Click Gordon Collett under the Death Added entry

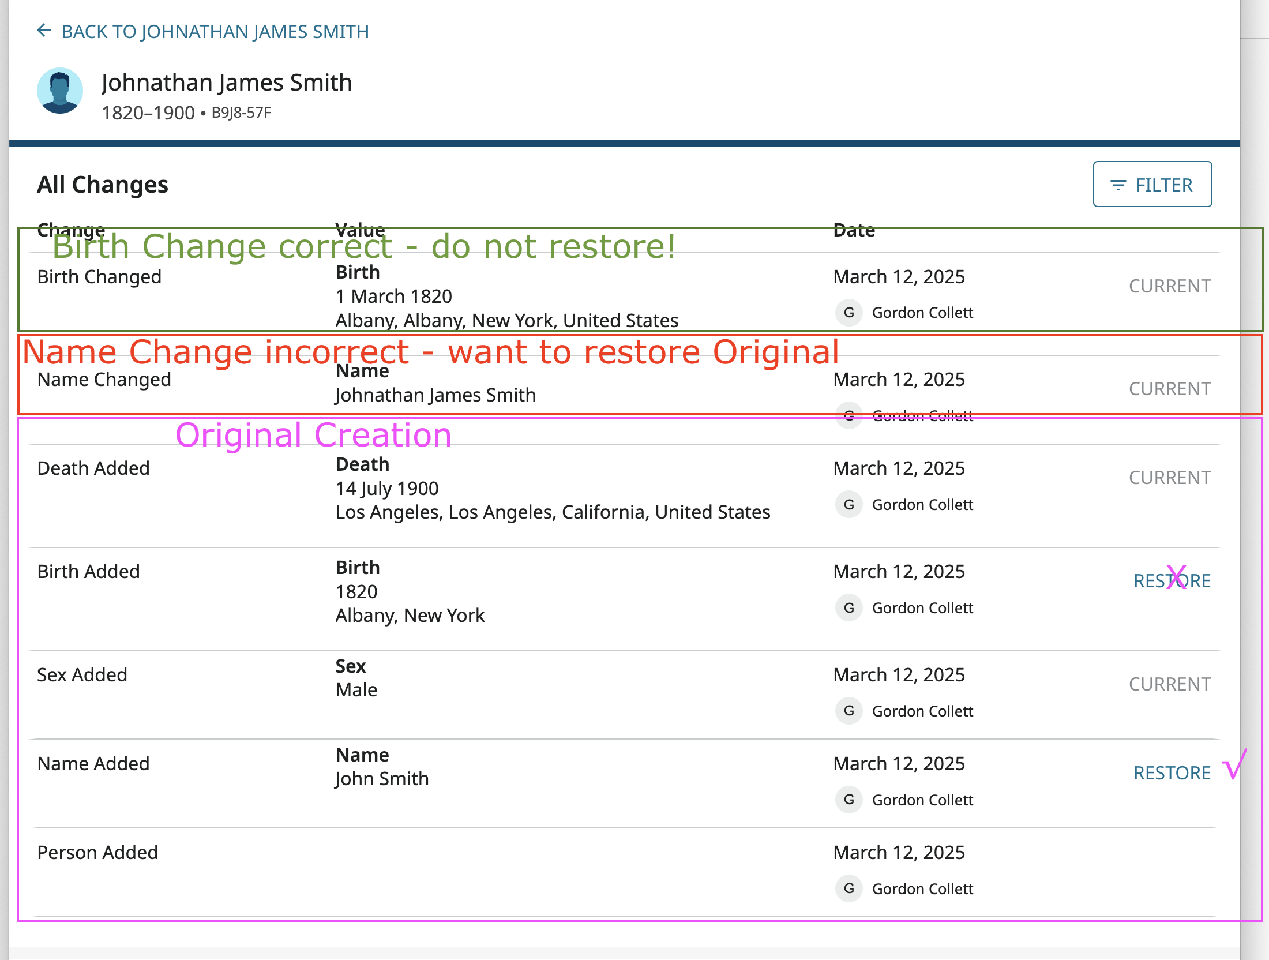point(922,504)
